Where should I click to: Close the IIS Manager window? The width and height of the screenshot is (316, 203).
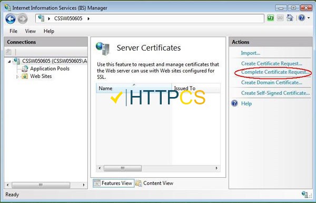point(306,8)
